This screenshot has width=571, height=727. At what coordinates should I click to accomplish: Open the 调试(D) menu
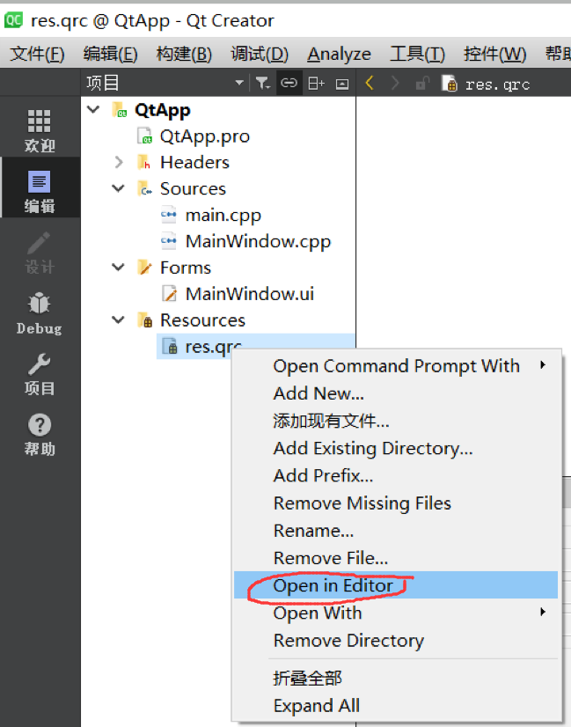[260, 55]
